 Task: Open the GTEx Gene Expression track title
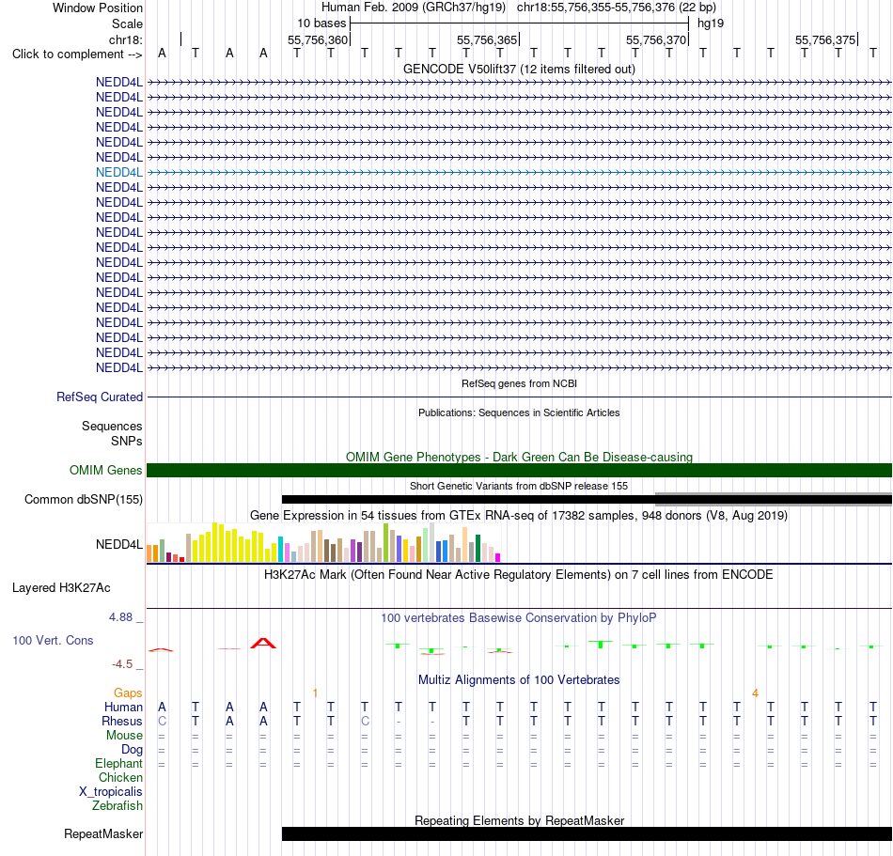519,515
